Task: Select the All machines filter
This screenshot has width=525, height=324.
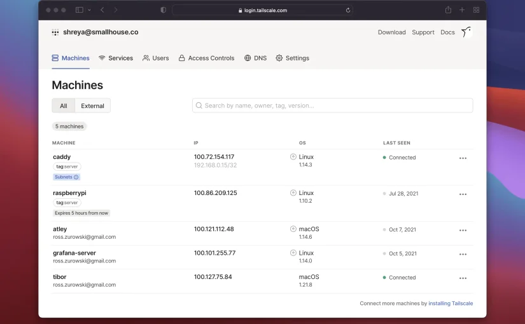Action: click(x=63, y=106)
